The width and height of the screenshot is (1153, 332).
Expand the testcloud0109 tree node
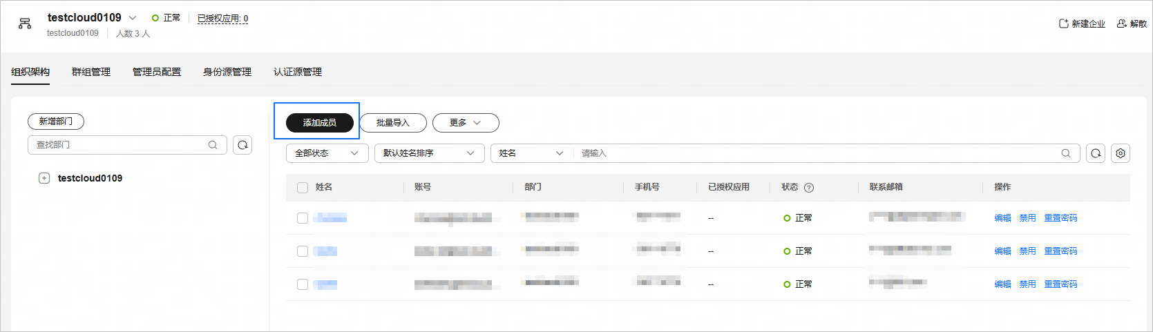click(44, 178)
